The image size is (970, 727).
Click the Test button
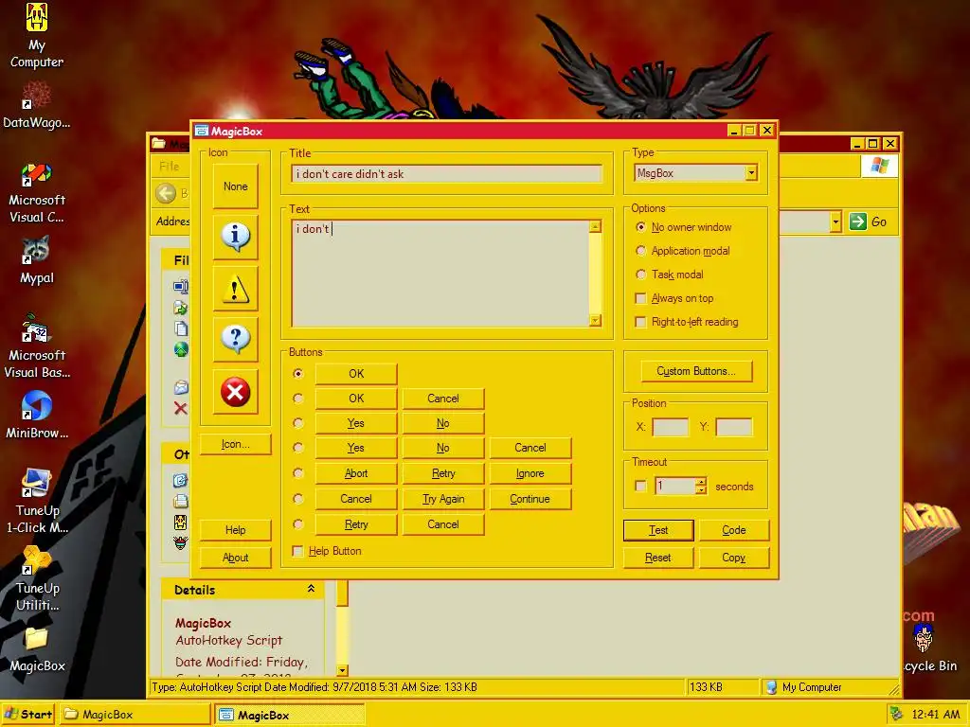coord(658,530)
